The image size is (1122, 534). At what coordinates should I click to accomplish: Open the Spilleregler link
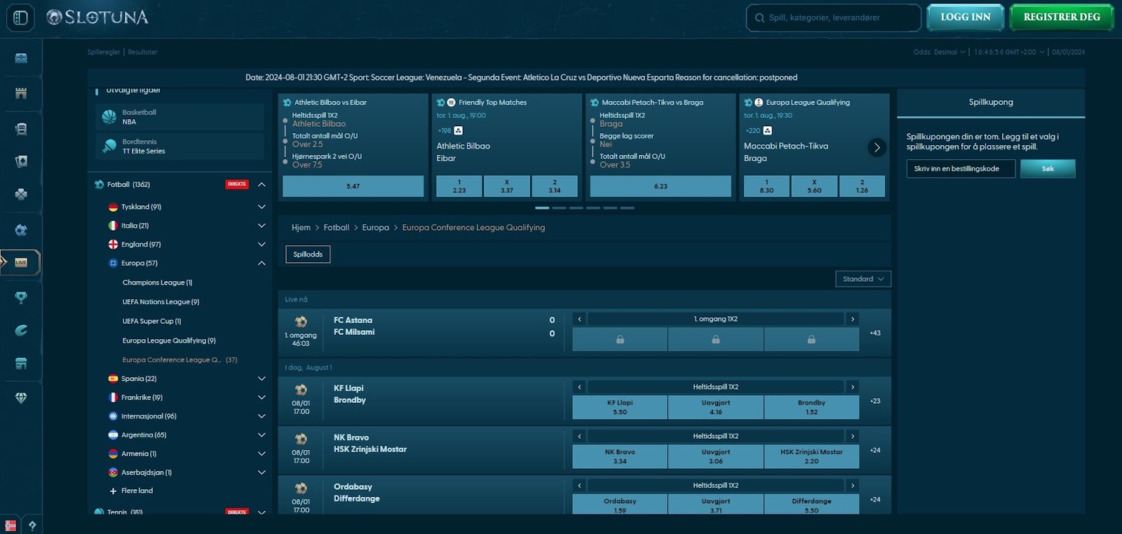click(104, 52)
